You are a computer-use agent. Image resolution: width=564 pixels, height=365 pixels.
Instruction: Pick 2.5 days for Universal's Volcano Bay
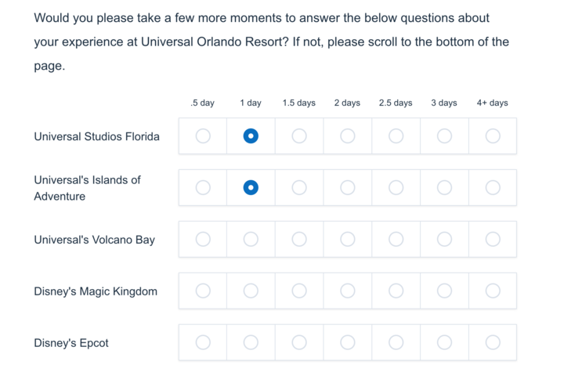[396, 239]
